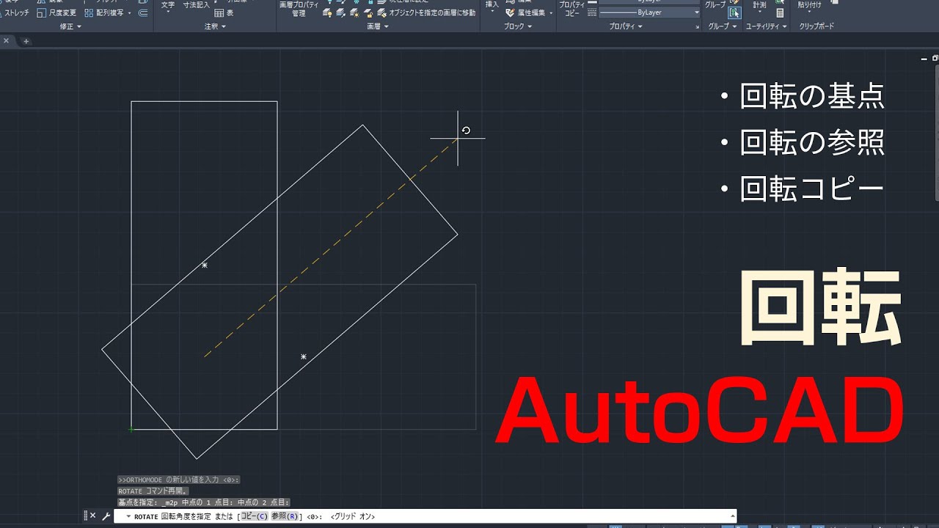
Task: Click the layer lock icon
Action: point(367,12)
